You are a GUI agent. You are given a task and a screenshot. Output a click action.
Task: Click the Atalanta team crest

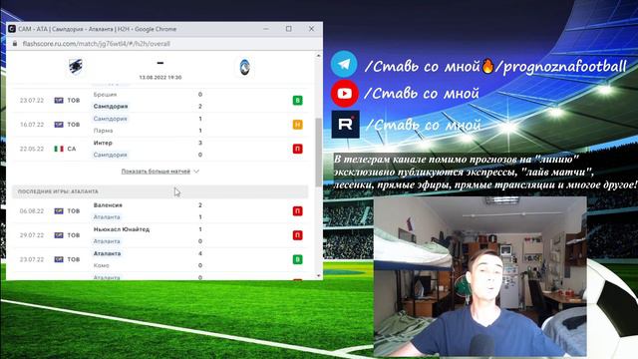[x=244, y=67]
